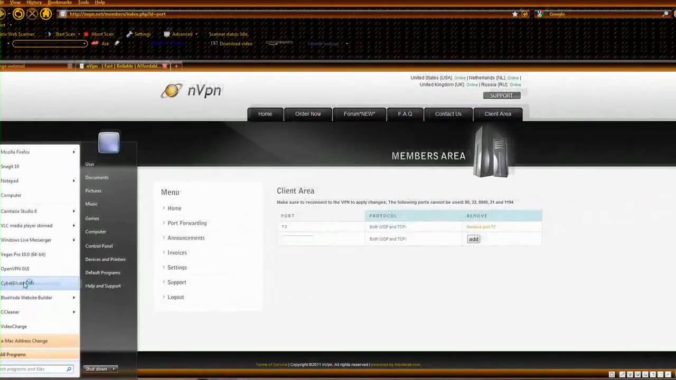Expand Windows Live Messenger submenu arrow
The height and width of the screenshot is (380, 676).
(x=74, y=240)
